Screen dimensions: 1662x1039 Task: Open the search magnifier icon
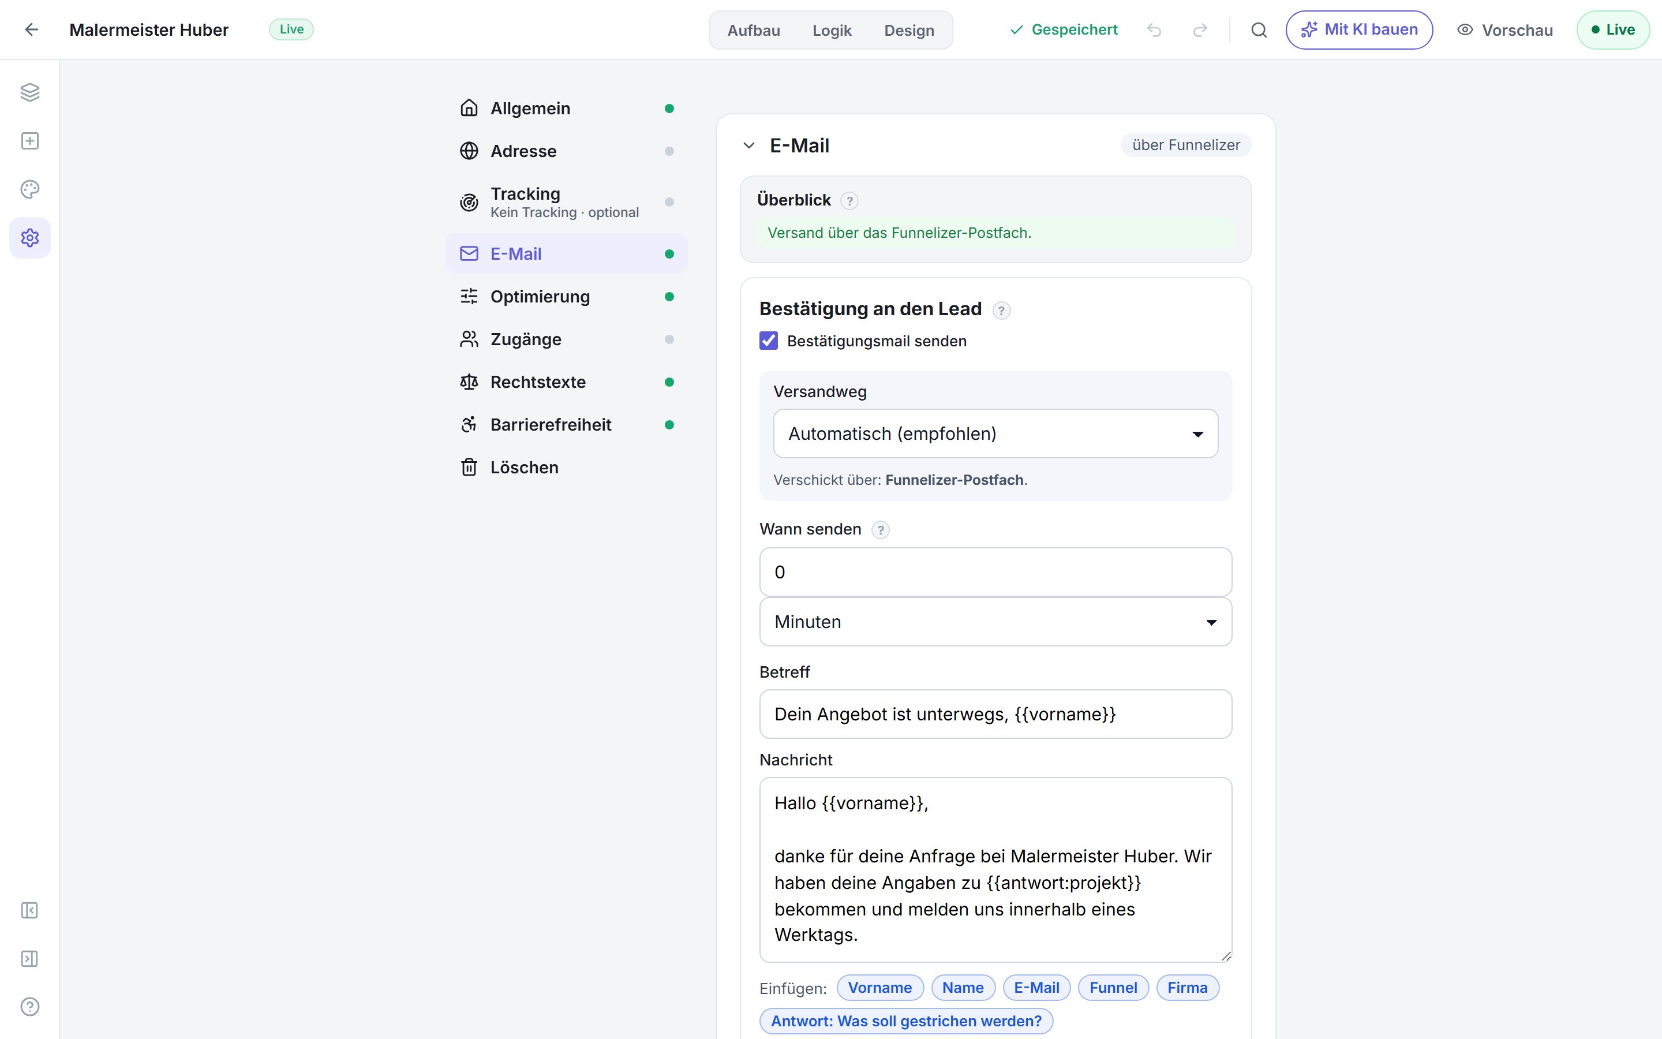[x=1259, y=29]
